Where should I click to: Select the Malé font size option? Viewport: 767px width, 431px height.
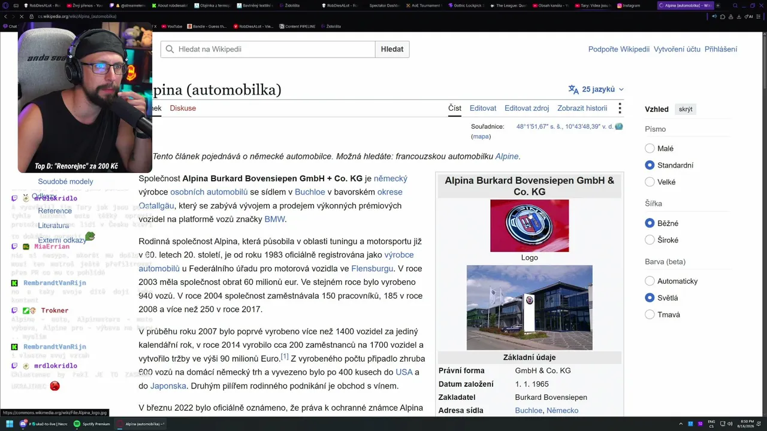(650, 148)
